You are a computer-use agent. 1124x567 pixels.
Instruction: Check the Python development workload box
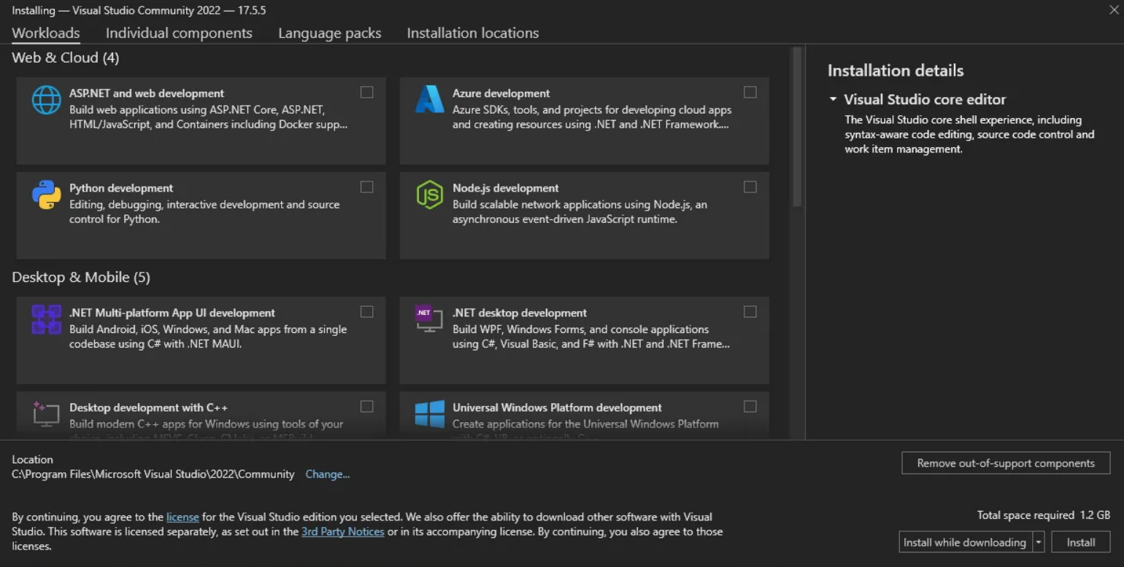pos(366,187)
